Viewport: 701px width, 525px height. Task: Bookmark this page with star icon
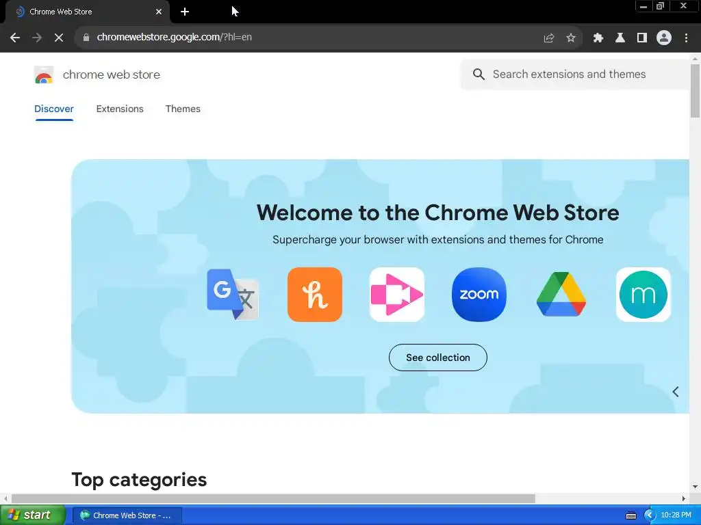(571, 38)
